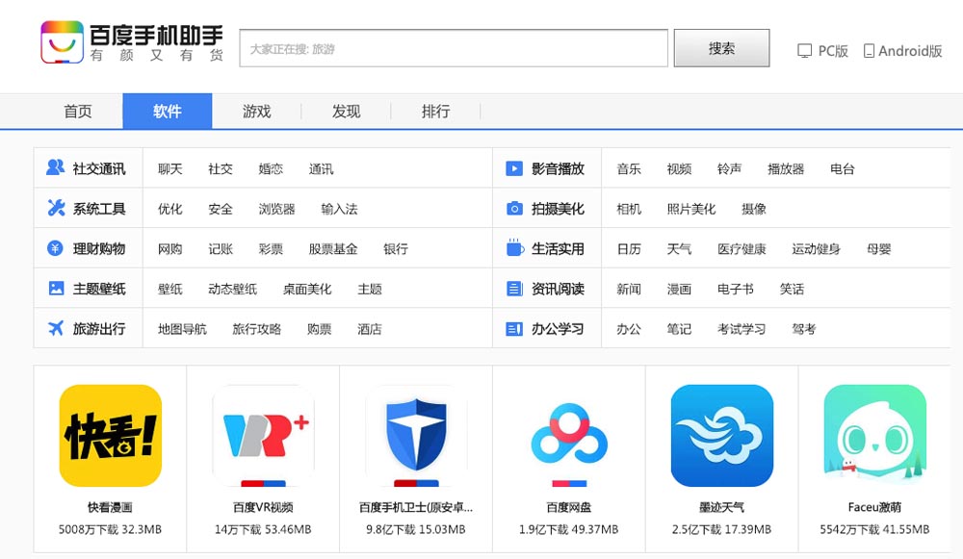Click the 搜索 search button

(x=721, y=48)
